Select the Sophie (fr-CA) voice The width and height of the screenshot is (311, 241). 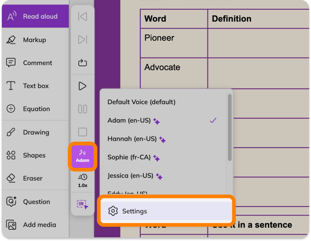tap(163, 157)
